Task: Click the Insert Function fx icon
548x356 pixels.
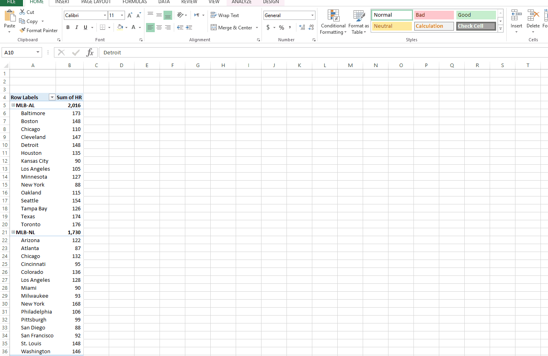Action: click(x=90, y=52)
